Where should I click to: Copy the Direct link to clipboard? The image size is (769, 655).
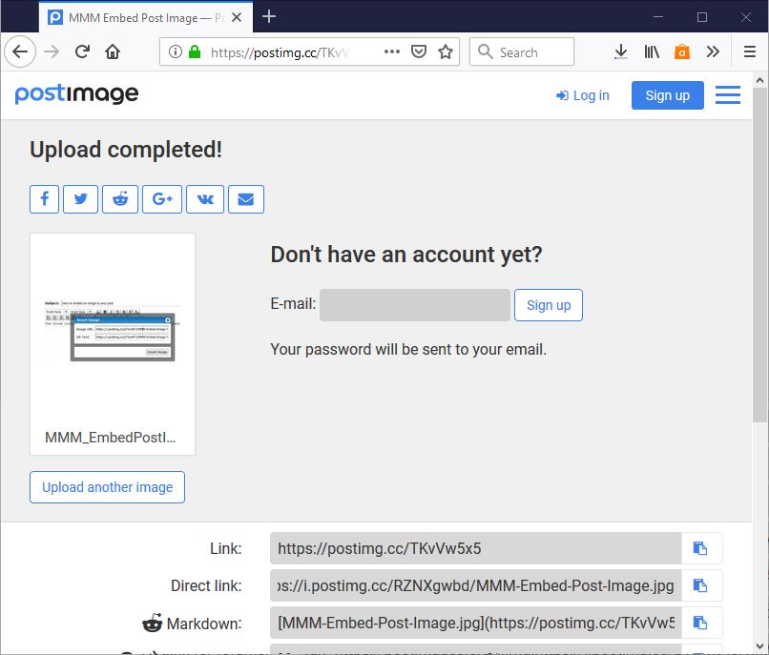701,585
